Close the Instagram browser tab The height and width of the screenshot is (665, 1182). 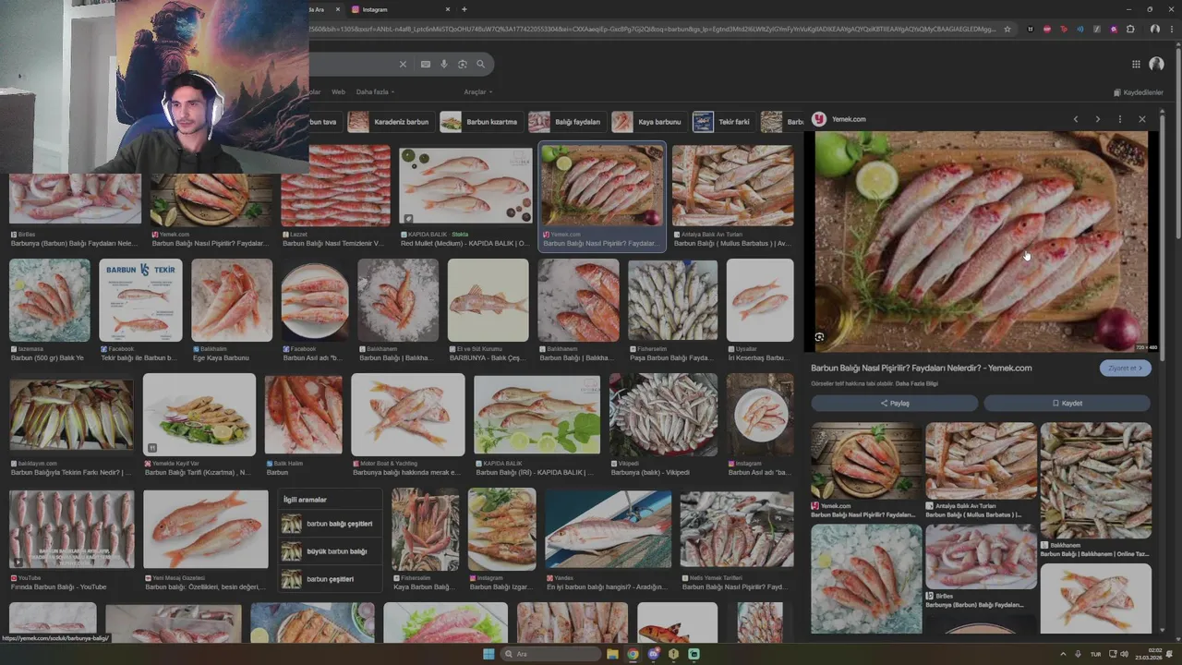pos(448,9)
